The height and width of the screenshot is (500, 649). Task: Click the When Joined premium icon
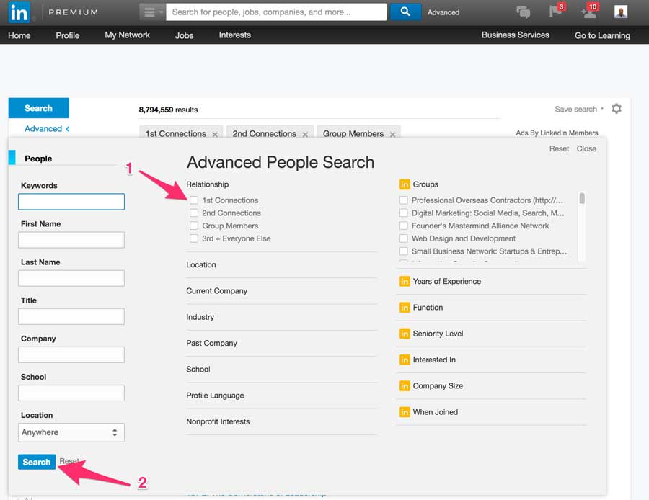tap(405, 412)
